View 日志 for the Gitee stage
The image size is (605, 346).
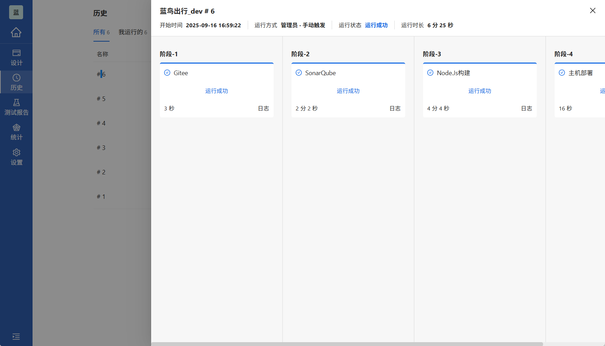[x=263, y=108]
